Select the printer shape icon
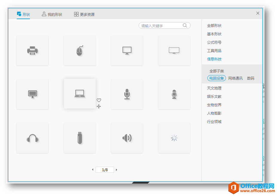 32,50
